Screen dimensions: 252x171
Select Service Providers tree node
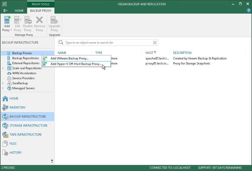click(x=23, y=78)
